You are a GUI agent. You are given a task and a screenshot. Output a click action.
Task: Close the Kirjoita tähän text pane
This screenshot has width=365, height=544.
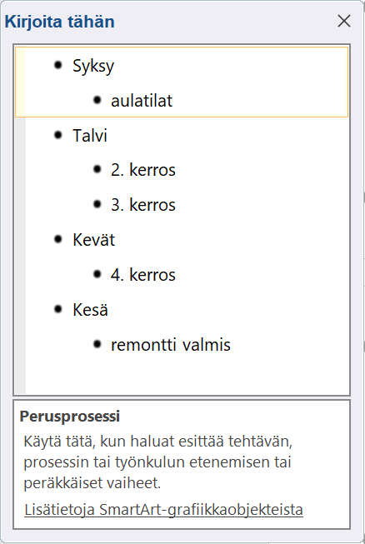[x=344, y=21]
